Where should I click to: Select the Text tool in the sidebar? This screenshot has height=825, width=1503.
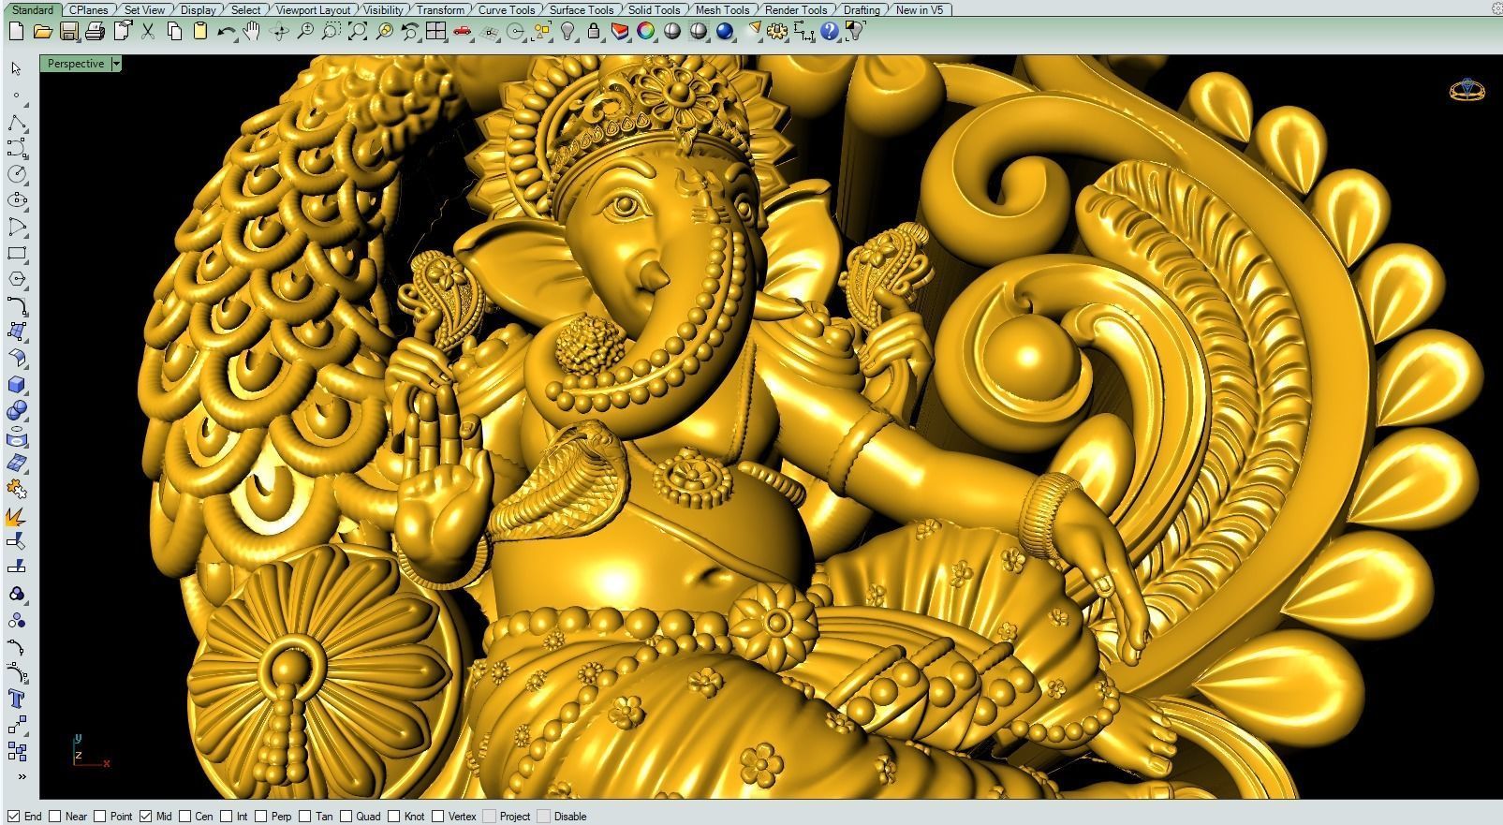[17, 699]
